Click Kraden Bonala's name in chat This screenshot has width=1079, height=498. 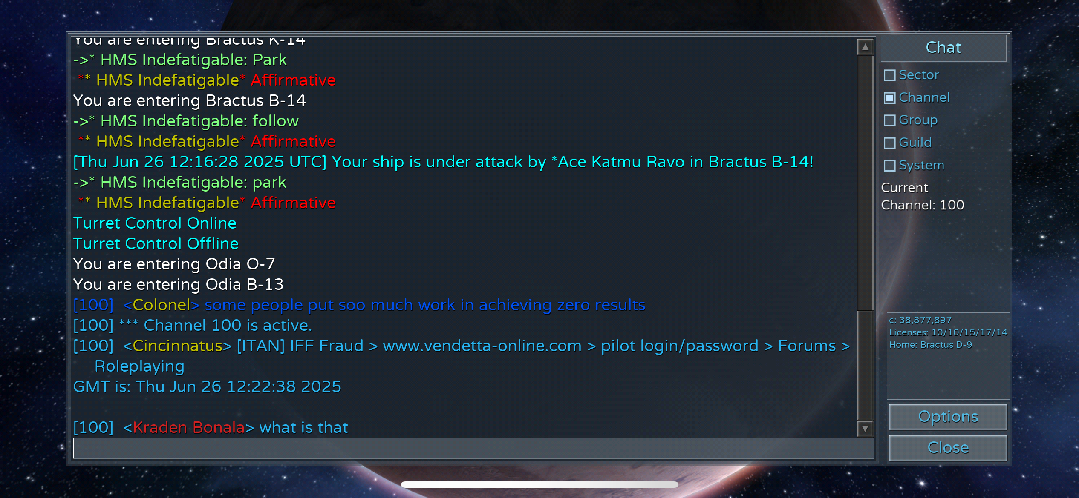click(189, 427)
